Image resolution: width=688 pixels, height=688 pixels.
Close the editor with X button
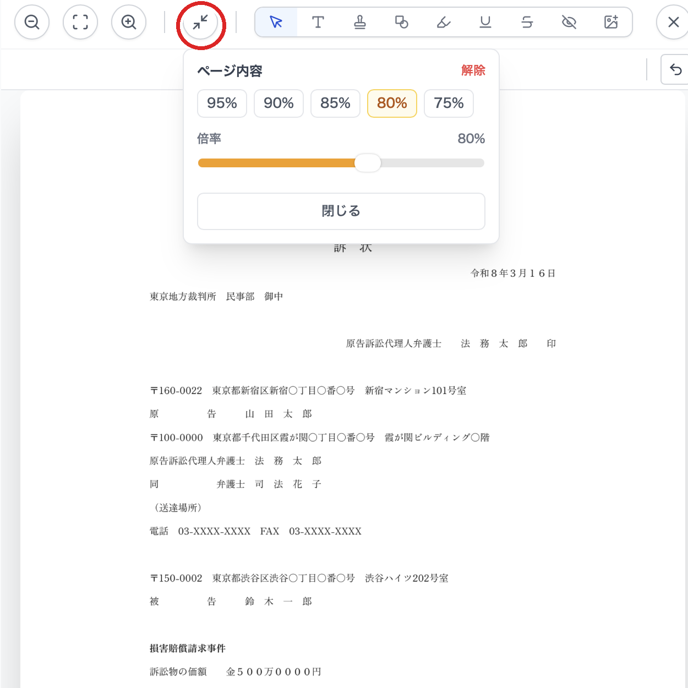coord(673,22)
